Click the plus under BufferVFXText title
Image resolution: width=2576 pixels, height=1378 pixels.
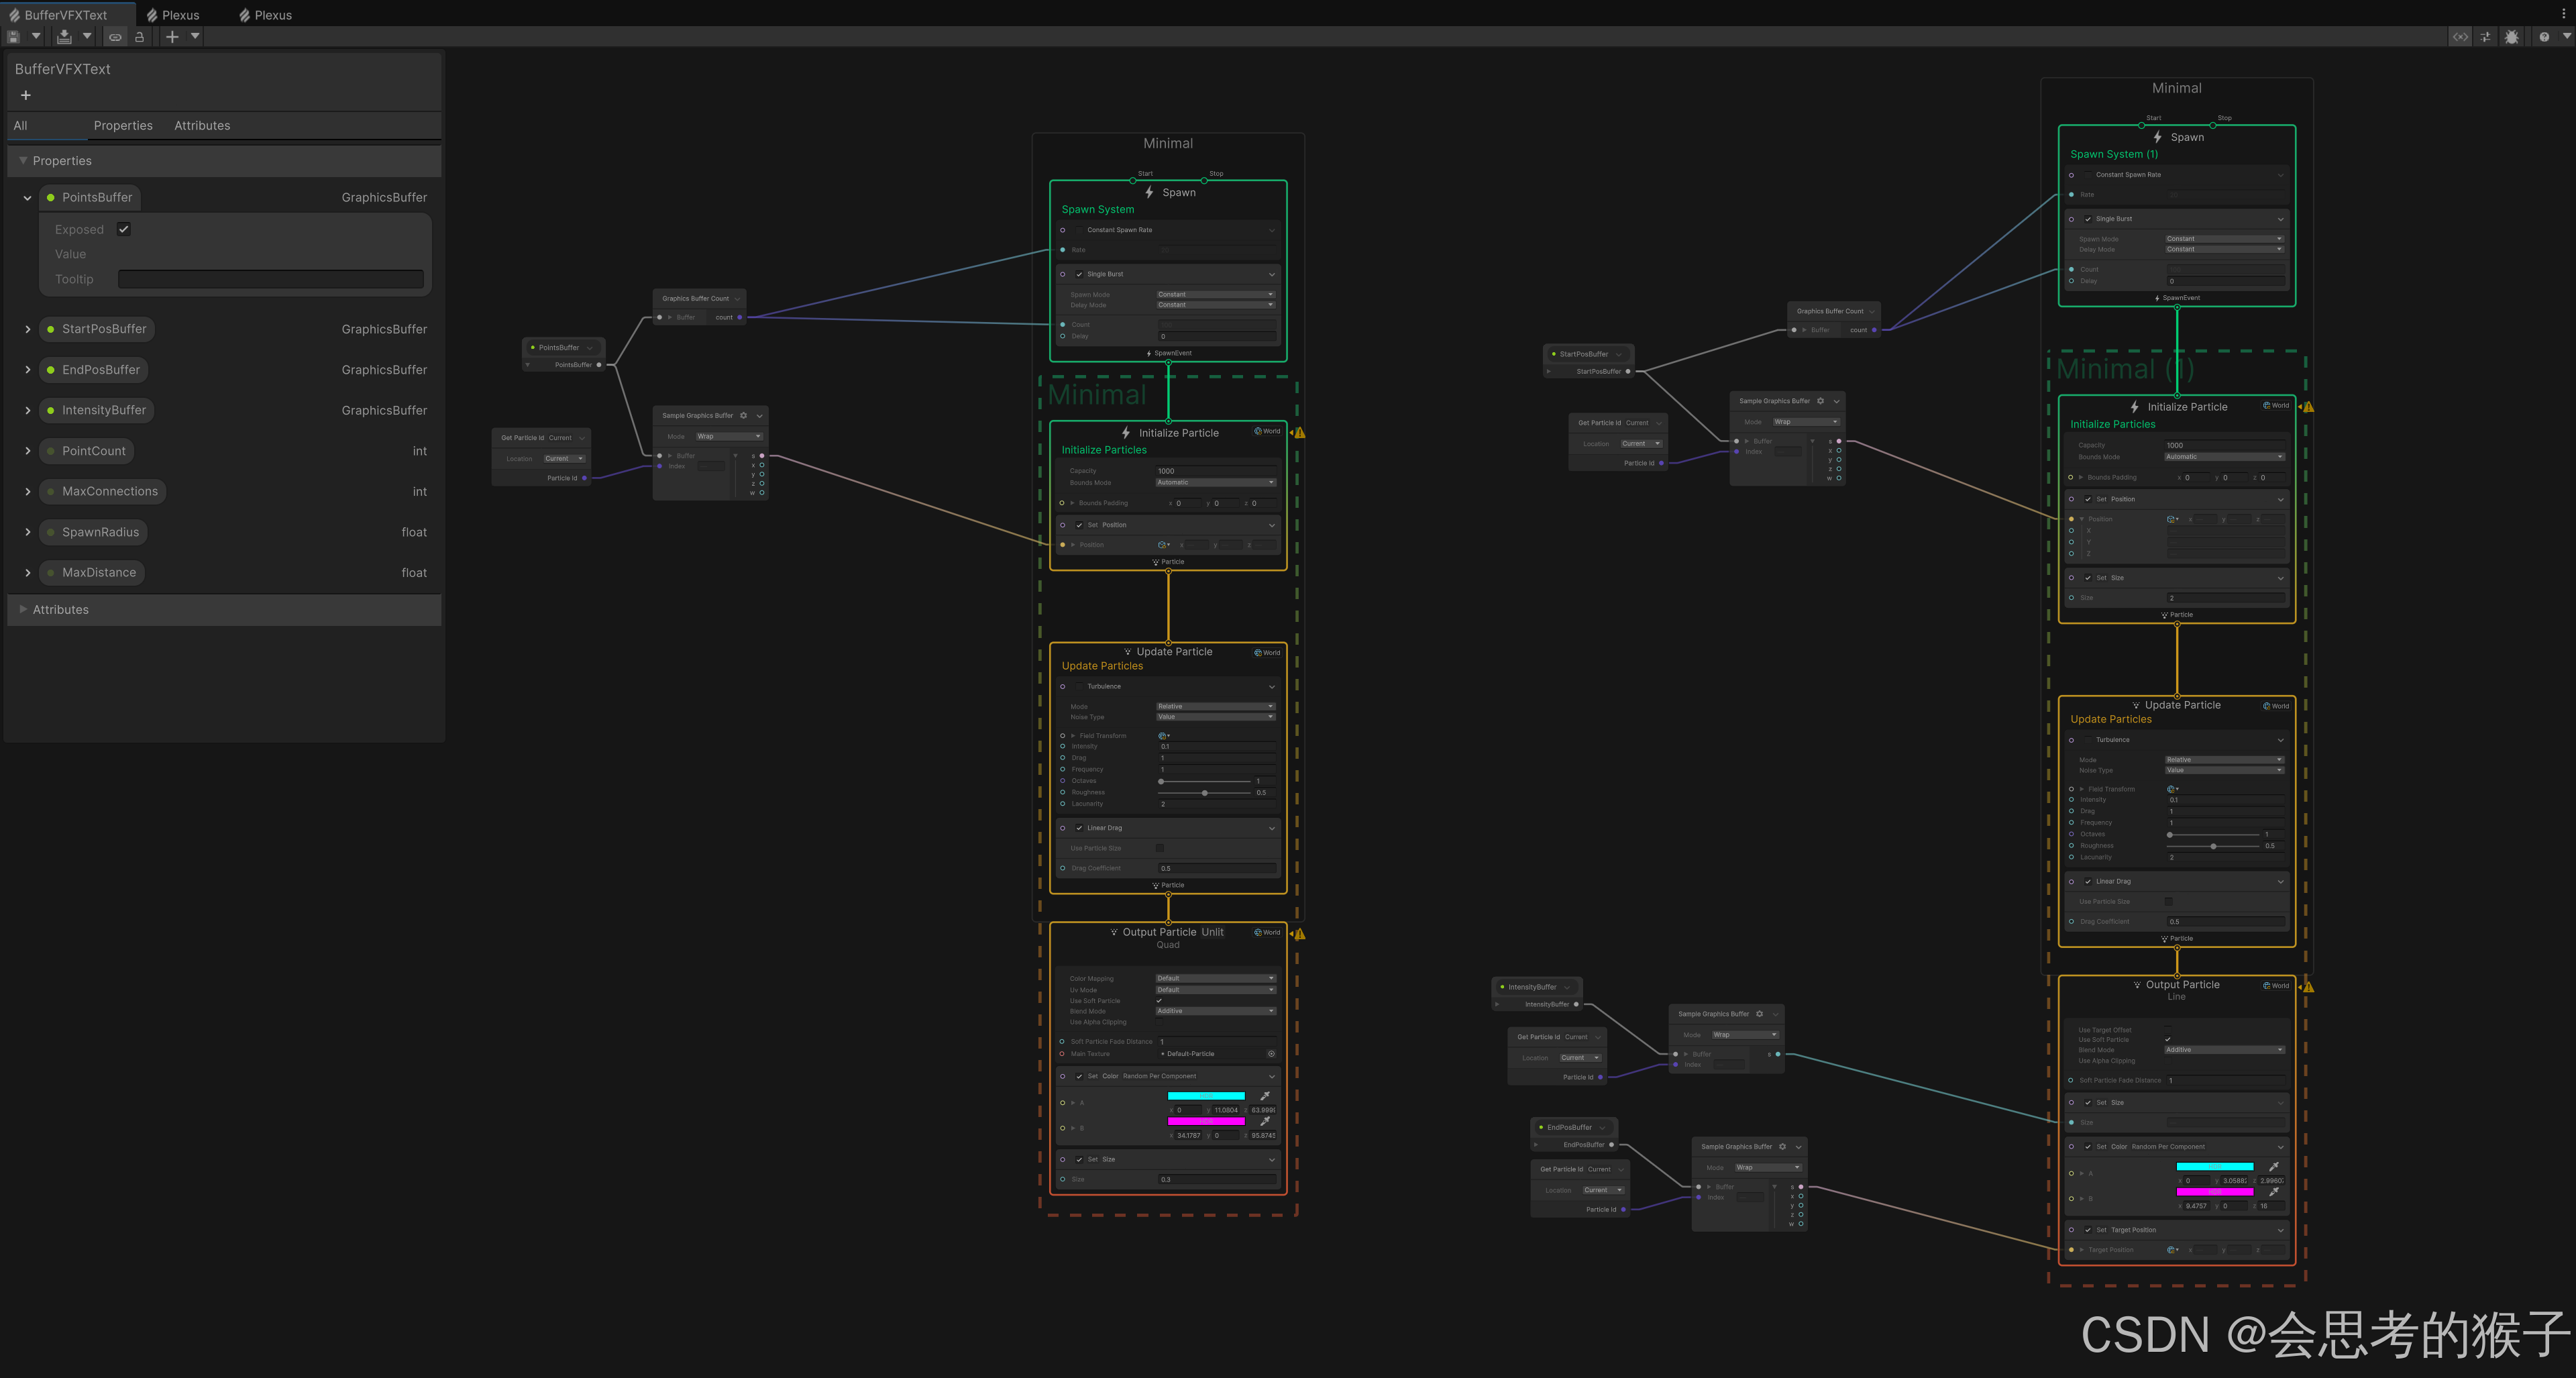26,96
